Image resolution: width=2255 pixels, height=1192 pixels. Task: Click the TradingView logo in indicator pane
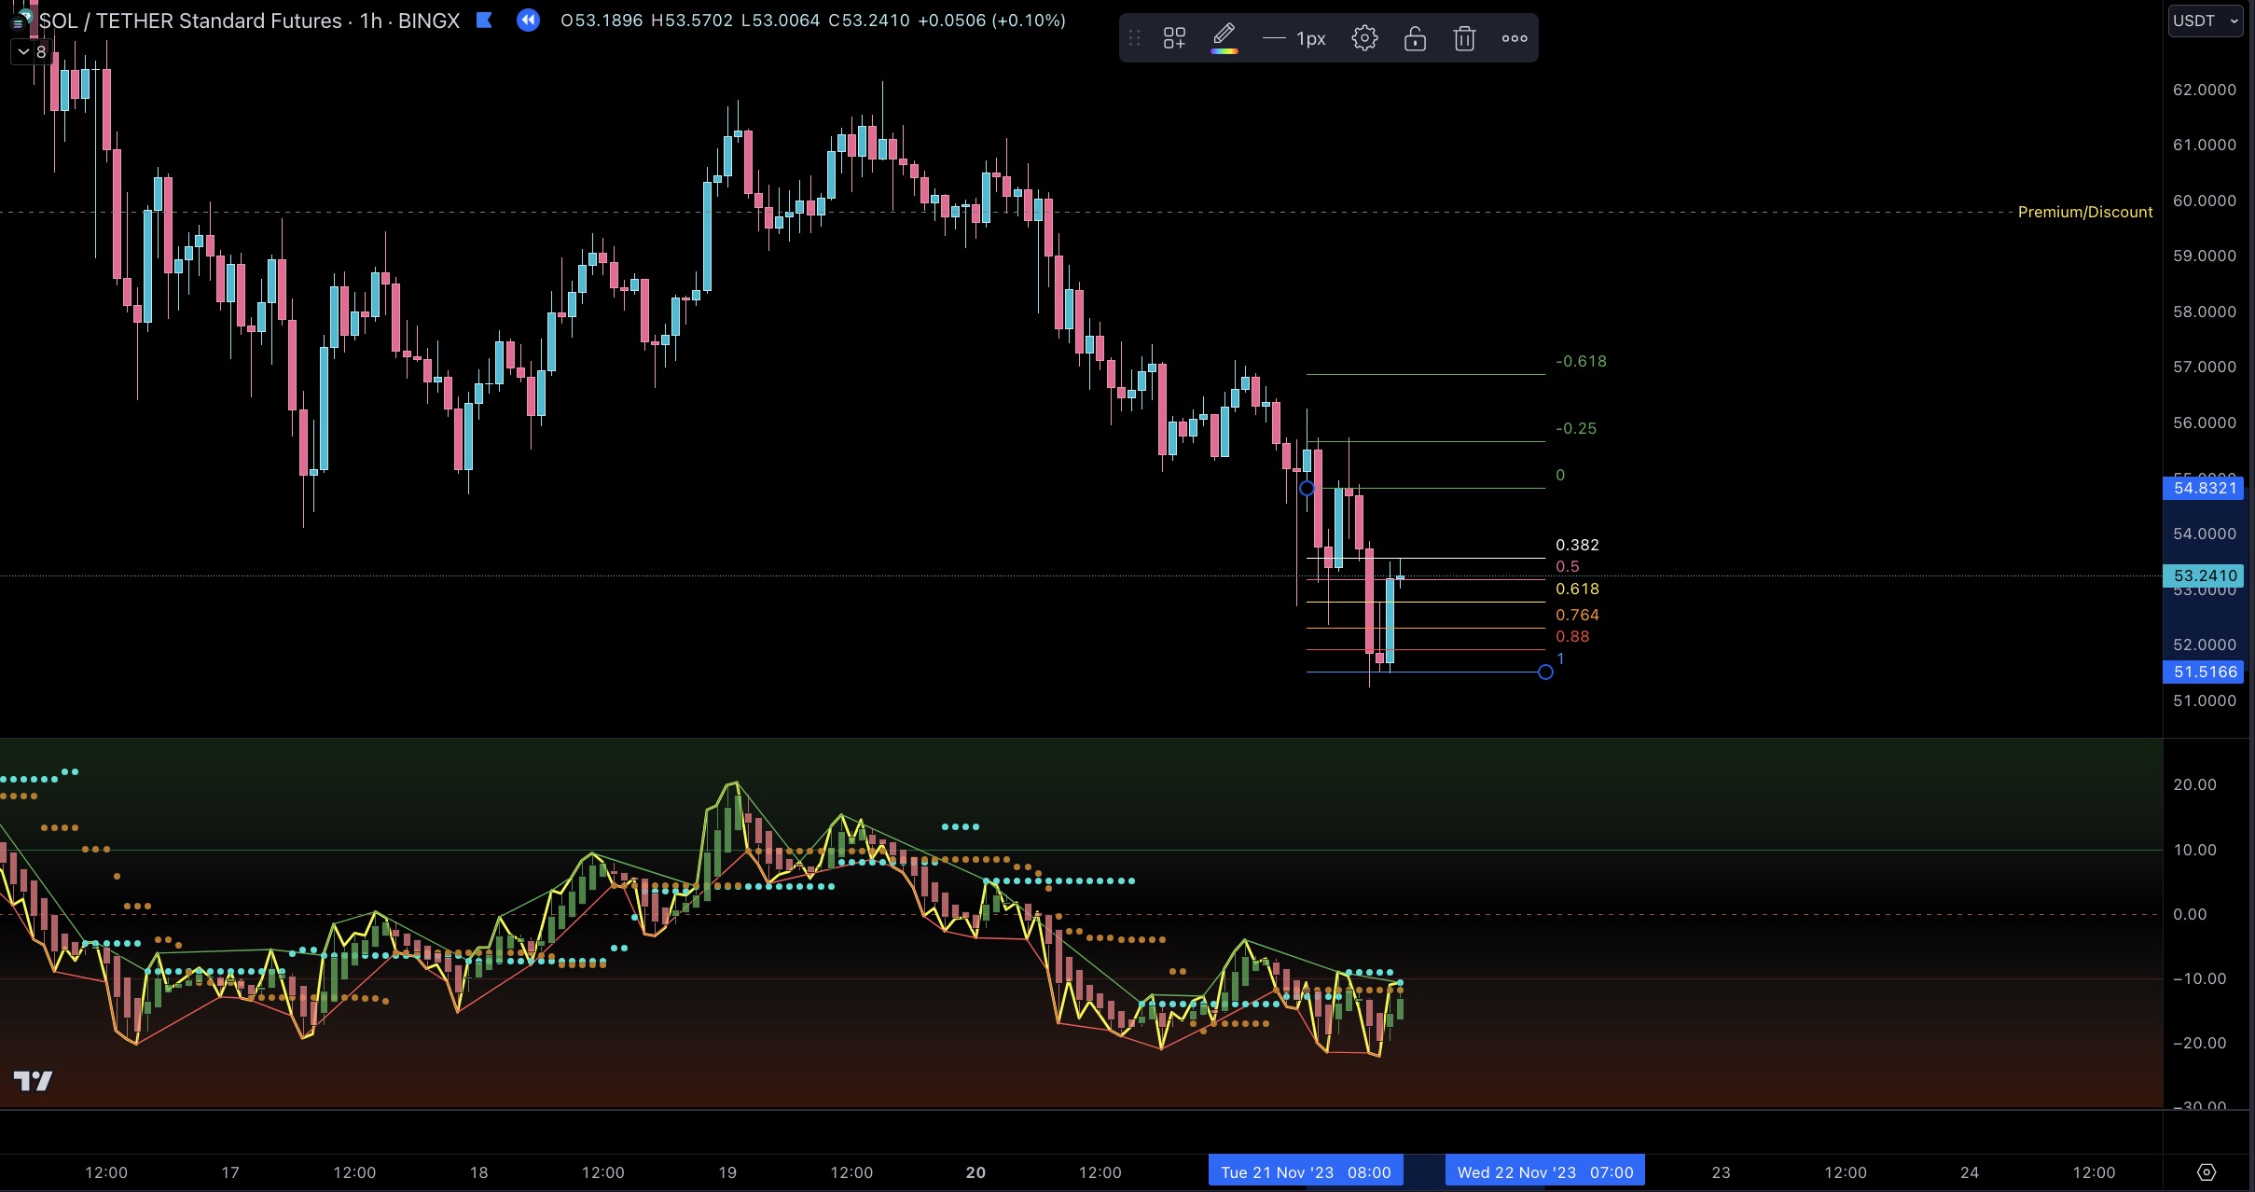click(33, 1080)
